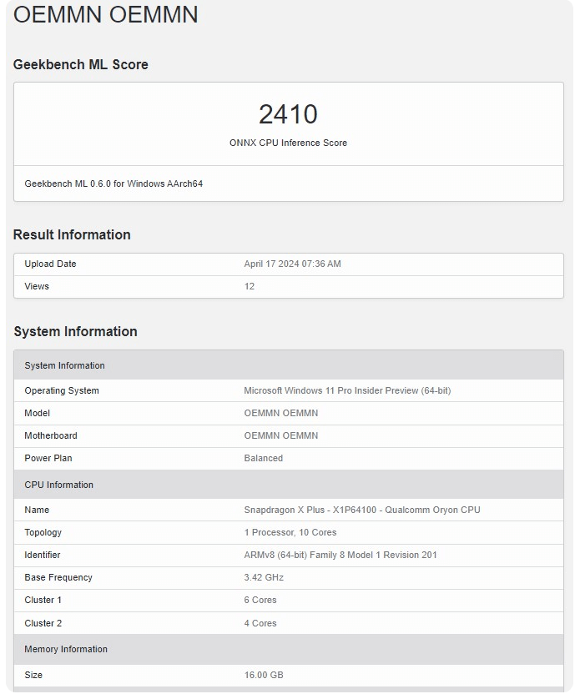Click the Model row OEMMN OEMMN value
This screenshot has height=694, width=580.
click(x=280, y=413)
